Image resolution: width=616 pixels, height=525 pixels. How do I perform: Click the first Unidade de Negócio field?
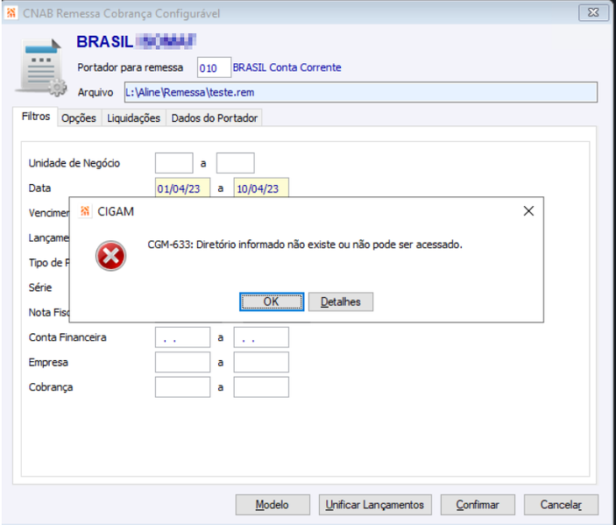click(174, 163)
